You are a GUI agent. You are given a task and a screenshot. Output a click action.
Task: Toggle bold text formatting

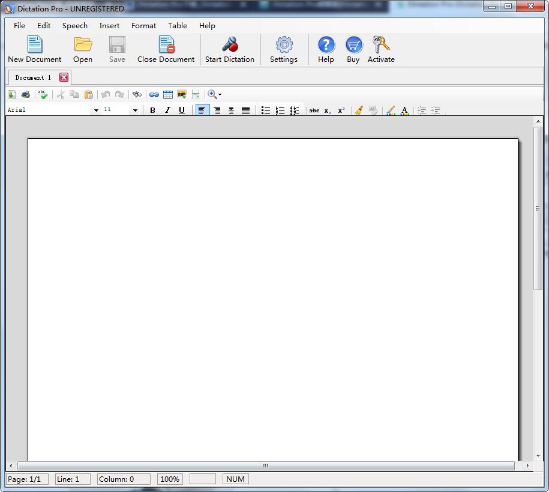tap(152, 110)
